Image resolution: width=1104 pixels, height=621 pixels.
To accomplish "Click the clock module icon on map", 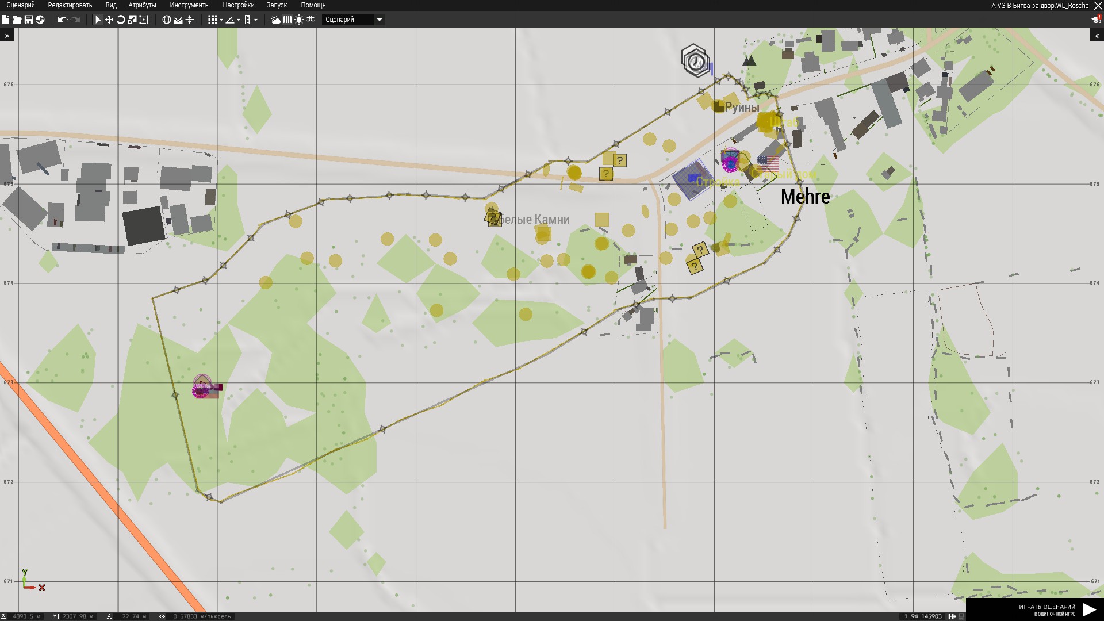I will coord(696,61).
